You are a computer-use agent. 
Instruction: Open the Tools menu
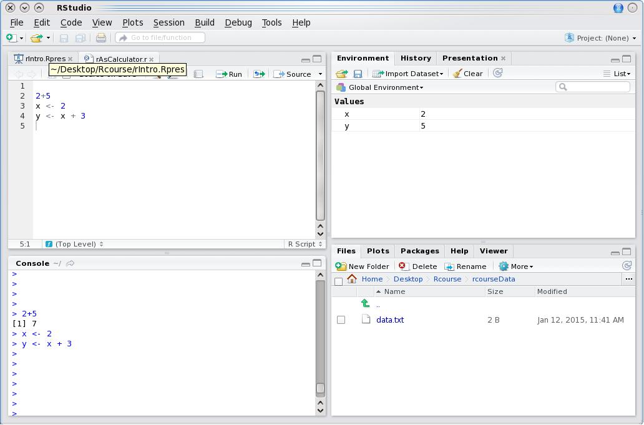point(272,22)
